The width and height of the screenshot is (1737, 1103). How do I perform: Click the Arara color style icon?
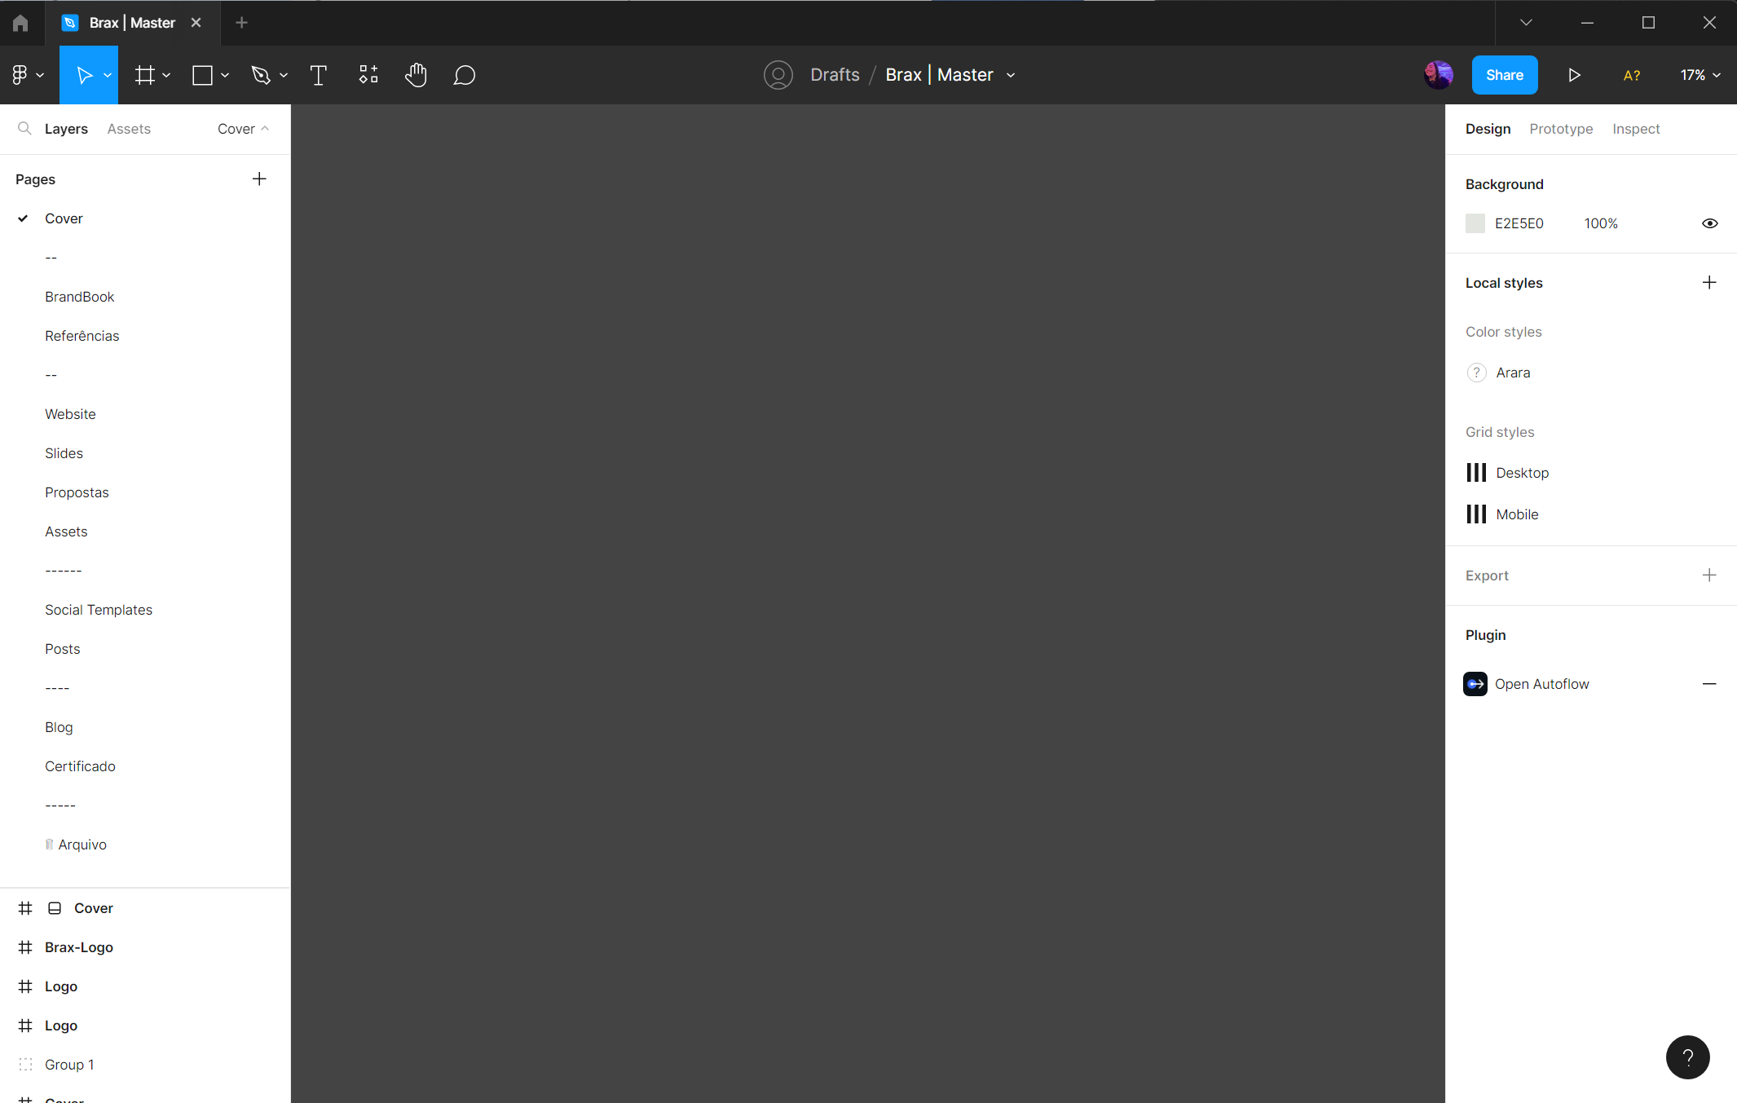point(1476,373)
